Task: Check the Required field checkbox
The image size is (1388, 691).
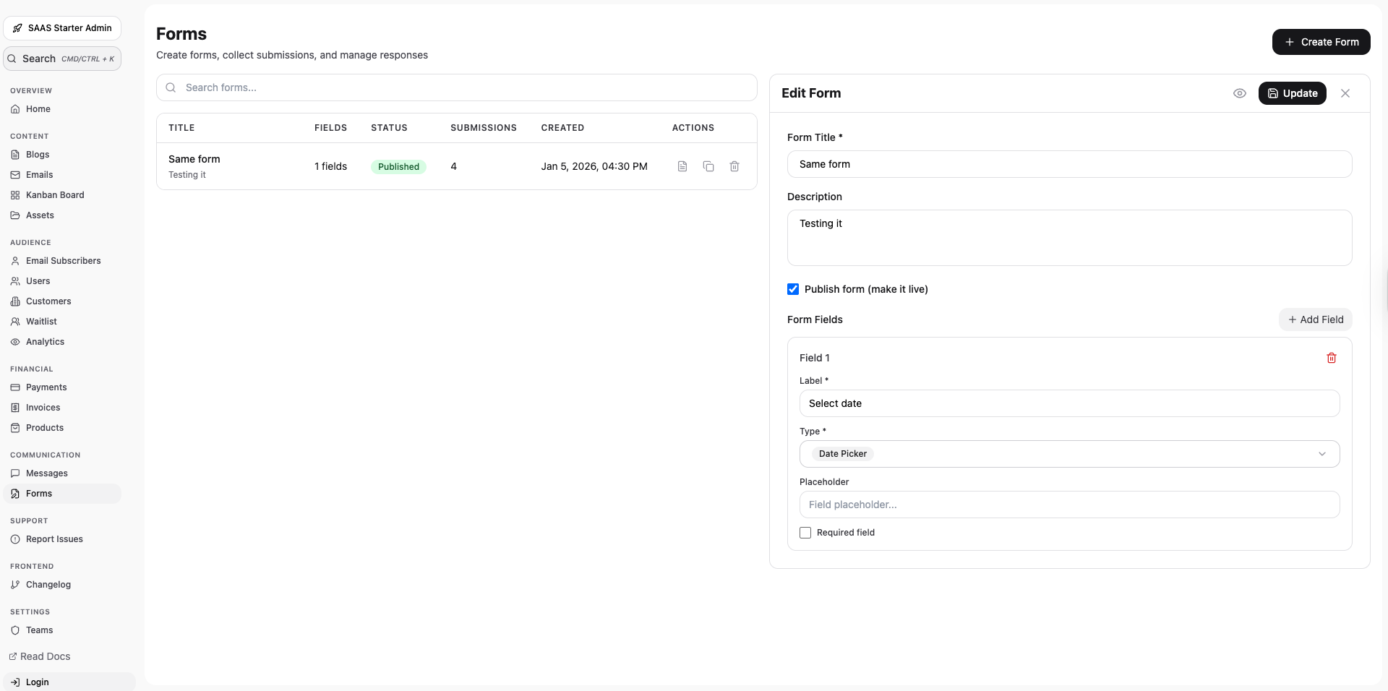Action: 805,533
